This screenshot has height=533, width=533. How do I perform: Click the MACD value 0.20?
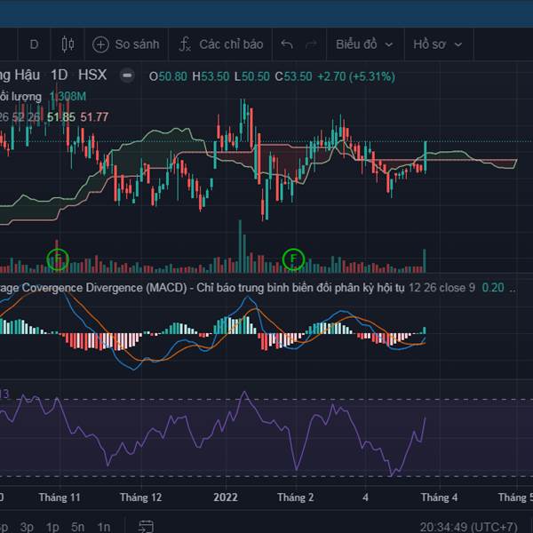point(493,288)
